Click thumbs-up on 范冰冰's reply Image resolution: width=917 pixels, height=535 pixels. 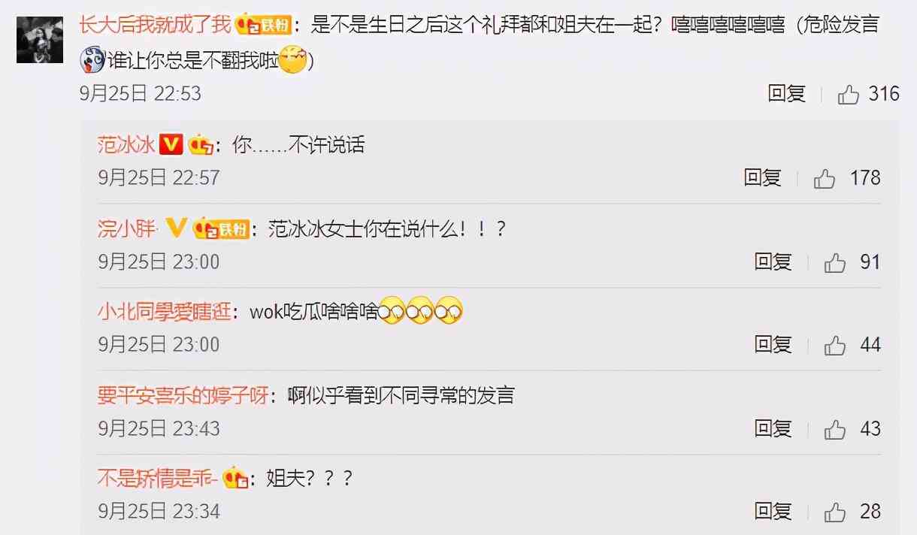pos(825,179)
